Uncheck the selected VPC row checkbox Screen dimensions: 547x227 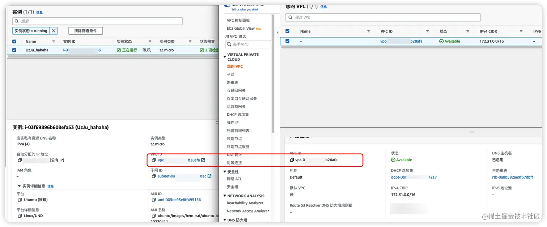click(287, 41)
